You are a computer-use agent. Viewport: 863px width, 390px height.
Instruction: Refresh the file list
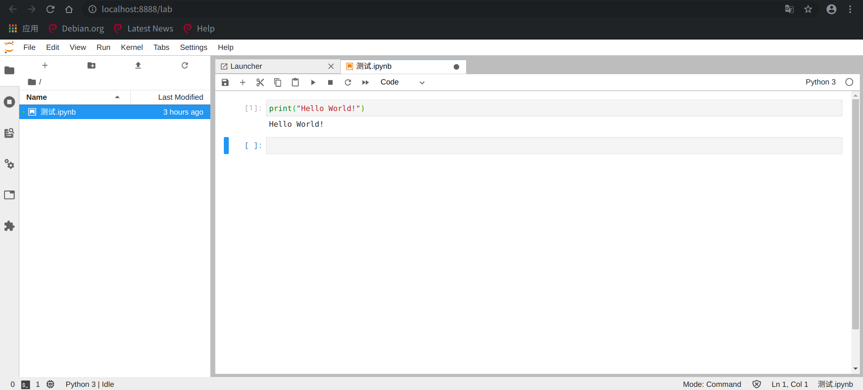[x=185, y=66]
